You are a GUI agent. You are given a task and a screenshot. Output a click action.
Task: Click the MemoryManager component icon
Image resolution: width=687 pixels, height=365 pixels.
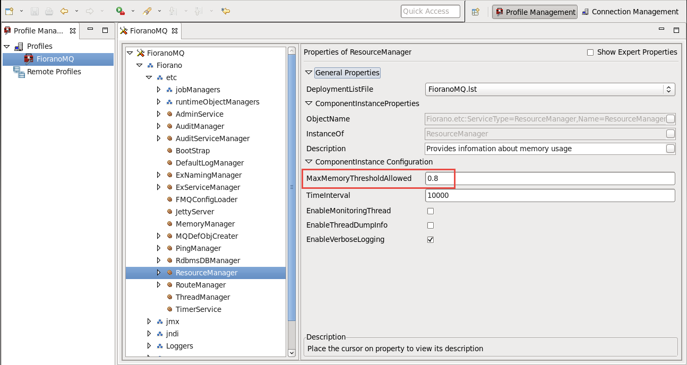(170, 224)
